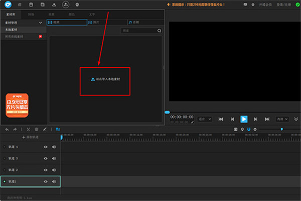Toggle visibility eye for 轨道 4
301x201 pixels.
46,147
